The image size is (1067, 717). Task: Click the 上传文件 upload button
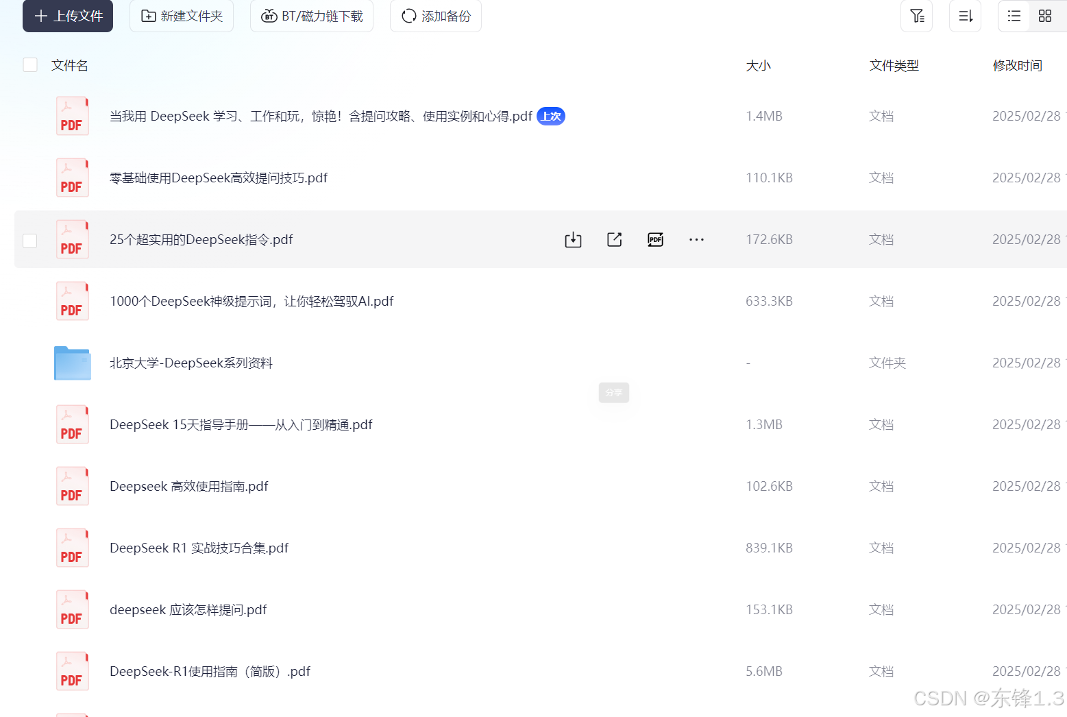coord(68,16)
